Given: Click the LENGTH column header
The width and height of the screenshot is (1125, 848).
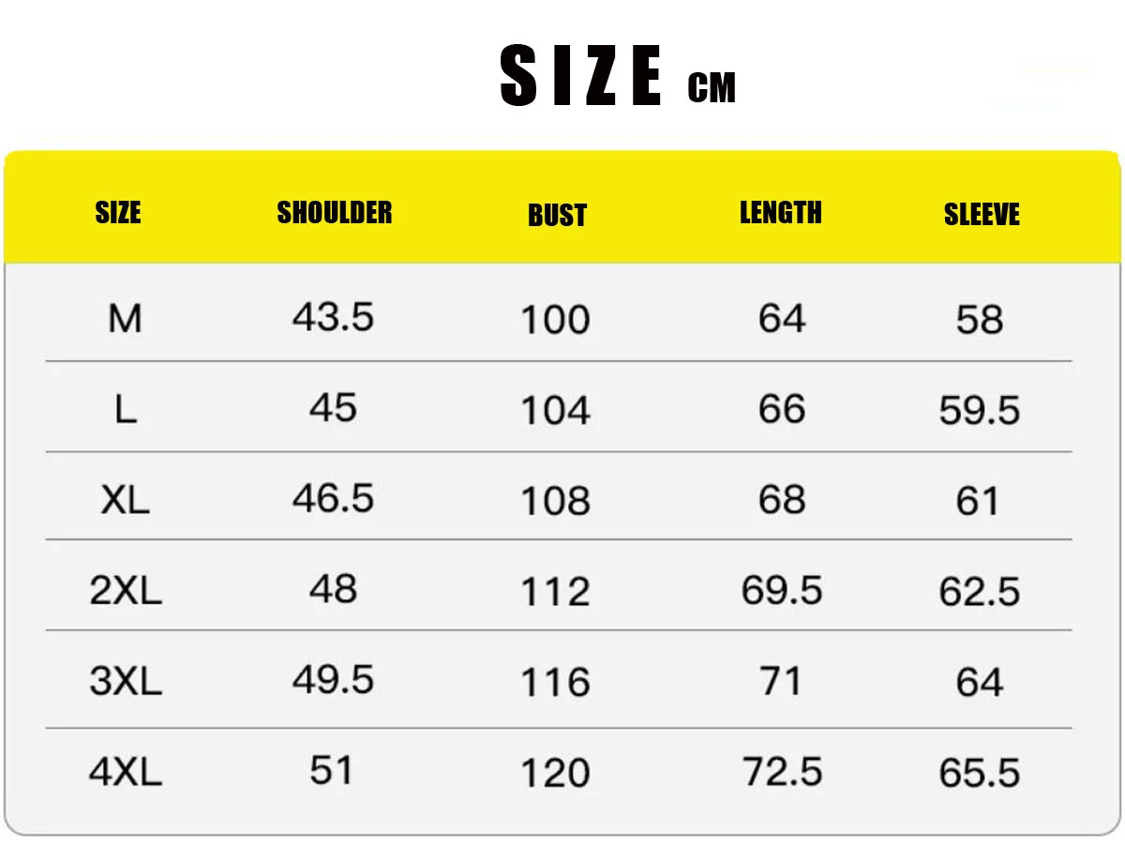Looking at the screenshot, I should coord(781,213).
